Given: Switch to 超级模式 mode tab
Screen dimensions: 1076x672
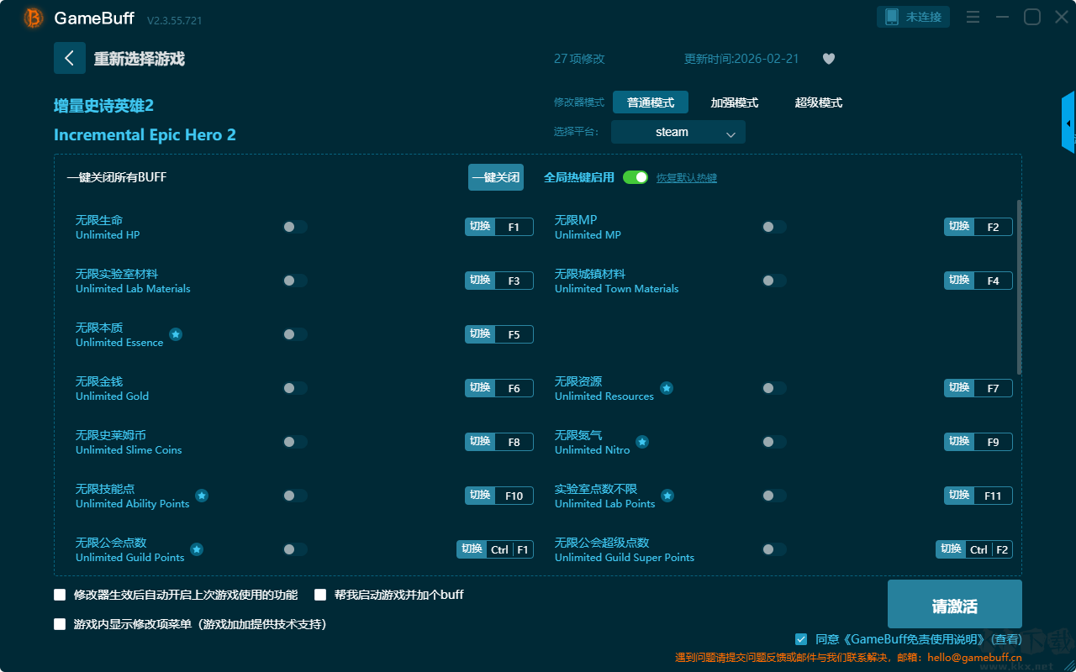Looking at the screenshot, I should pyautogui.click(x=819, y=102).
